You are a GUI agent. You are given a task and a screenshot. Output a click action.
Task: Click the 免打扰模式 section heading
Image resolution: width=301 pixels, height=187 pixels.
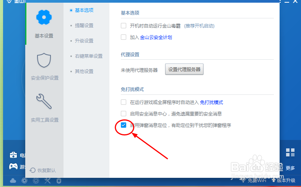point(132,89)
